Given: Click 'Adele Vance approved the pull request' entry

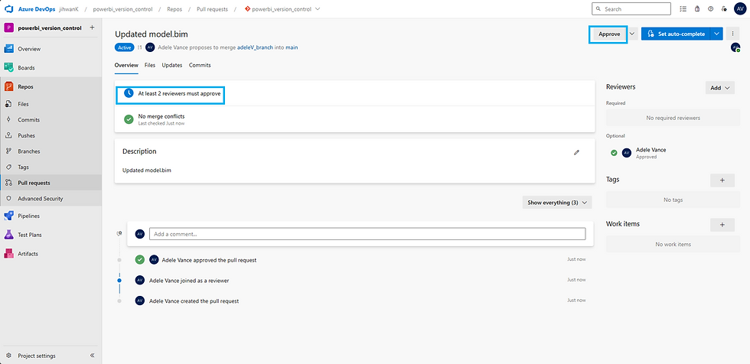Looking at the screenshot, I should 209,260.
